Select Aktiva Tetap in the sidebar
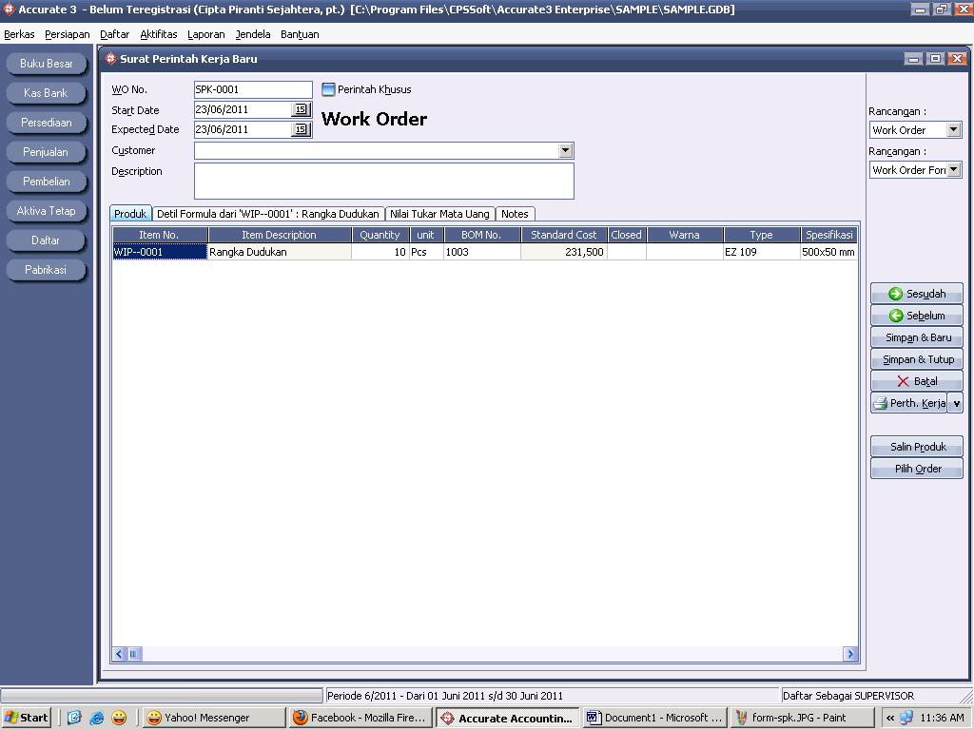This screenshot has width=974, height=730. 46,210
